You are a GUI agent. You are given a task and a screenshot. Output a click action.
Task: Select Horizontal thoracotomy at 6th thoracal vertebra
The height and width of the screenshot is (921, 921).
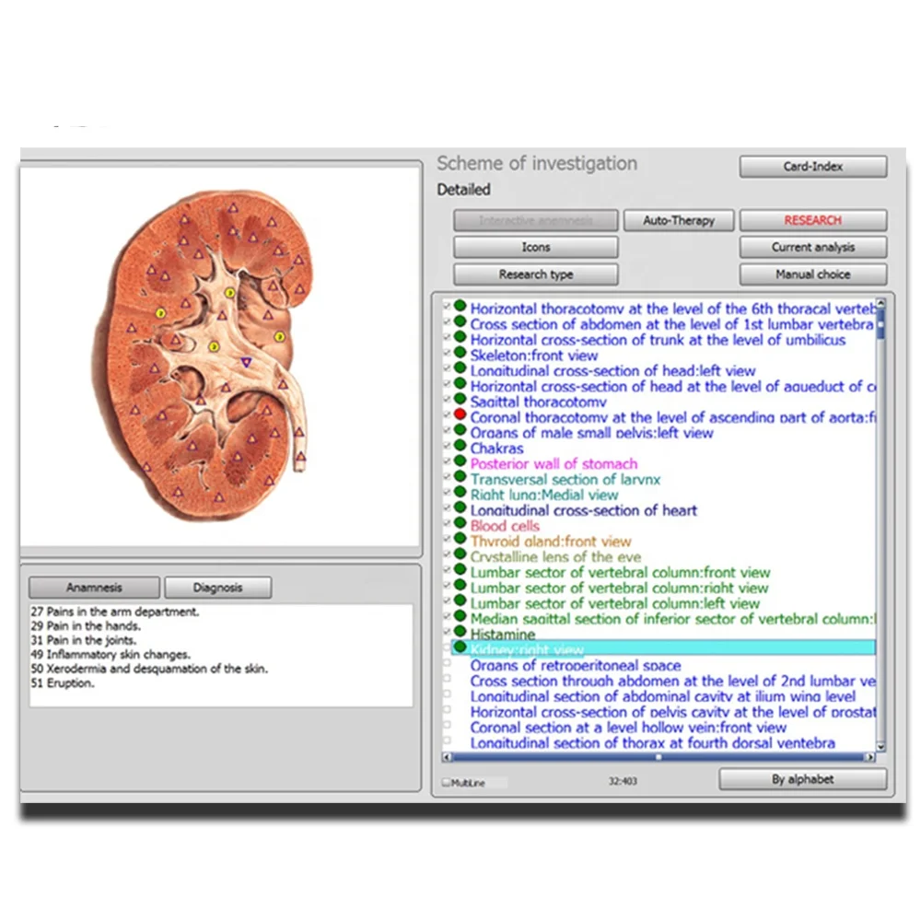672,309
